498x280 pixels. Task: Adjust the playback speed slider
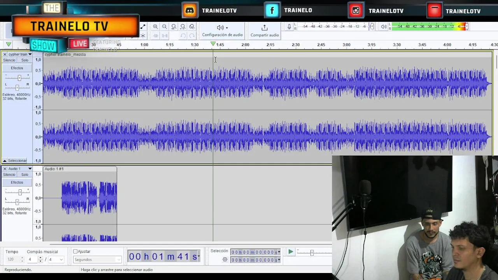click(x=312, y=253)
